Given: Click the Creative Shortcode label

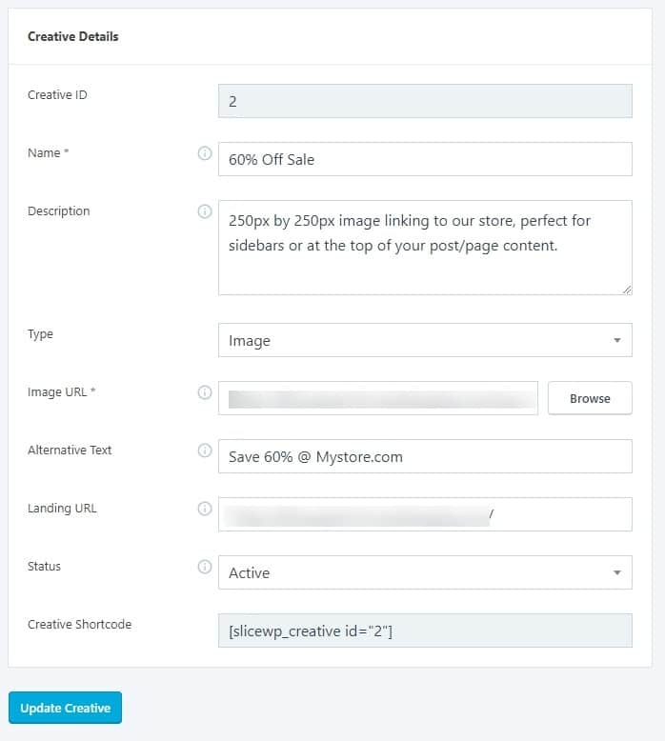Looking at the screenshot, I should 79,624.
